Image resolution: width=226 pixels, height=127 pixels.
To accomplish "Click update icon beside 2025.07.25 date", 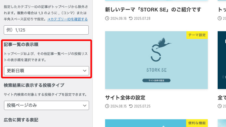I will (131, 106).
